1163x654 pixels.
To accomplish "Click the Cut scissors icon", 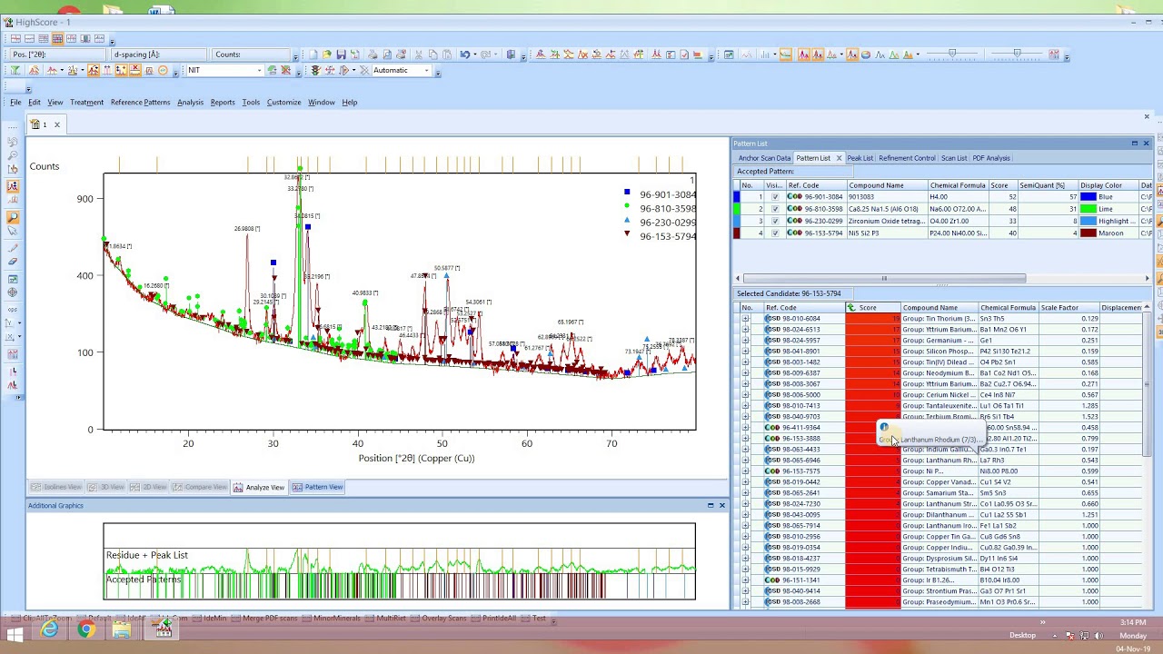I will [419, 54].
